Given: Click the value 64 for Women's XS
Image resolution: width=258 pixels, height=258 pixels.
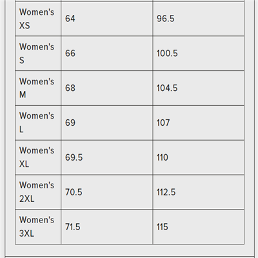Looking at the screenshot, I should tap(70, 19).
